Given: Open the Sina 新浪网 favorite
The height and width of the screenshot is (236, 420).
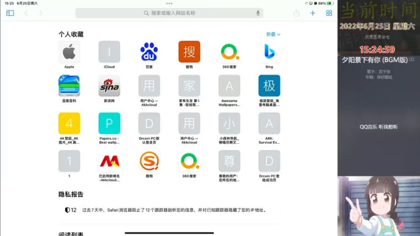Looking at the screenshot, I should [x=109, y=89].
